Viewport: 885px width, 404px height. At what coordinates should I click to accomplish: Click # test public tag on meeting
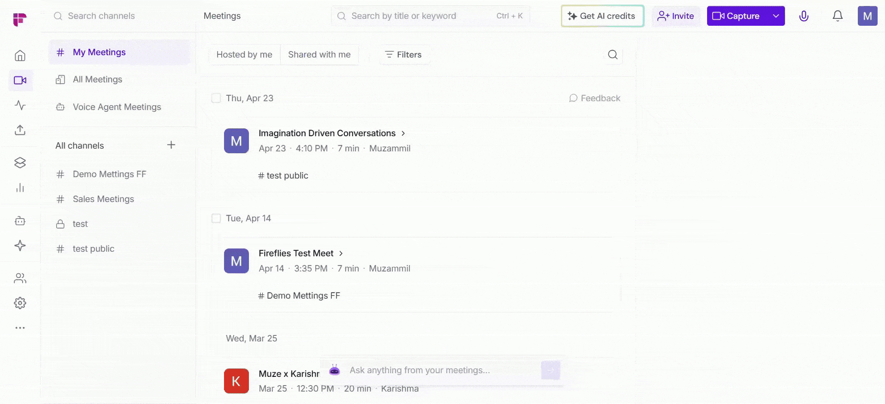[283, 176]
